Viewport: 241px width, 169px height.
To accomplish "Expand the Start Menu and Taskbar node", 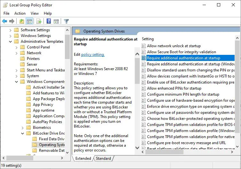I will [16, 70].
